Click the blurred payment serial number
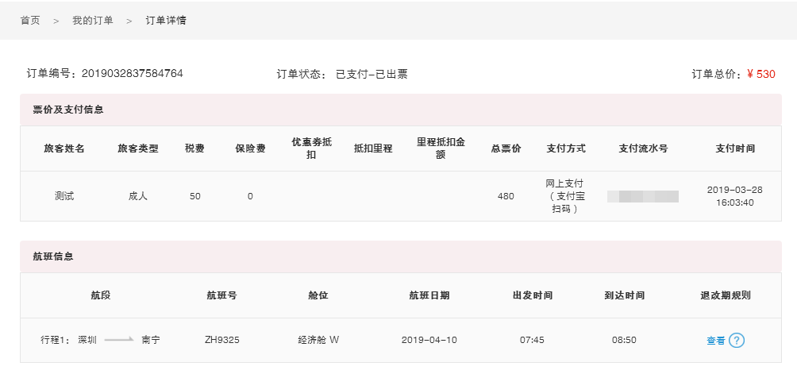Viewport: 797px width, 374px height. pyautogui.click(x=643, y=196)
